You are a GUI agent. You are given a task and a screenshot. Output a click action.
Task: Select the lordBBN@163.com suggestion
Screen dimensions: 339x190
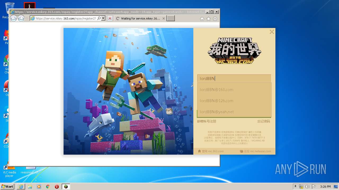[x=234, y=89]
